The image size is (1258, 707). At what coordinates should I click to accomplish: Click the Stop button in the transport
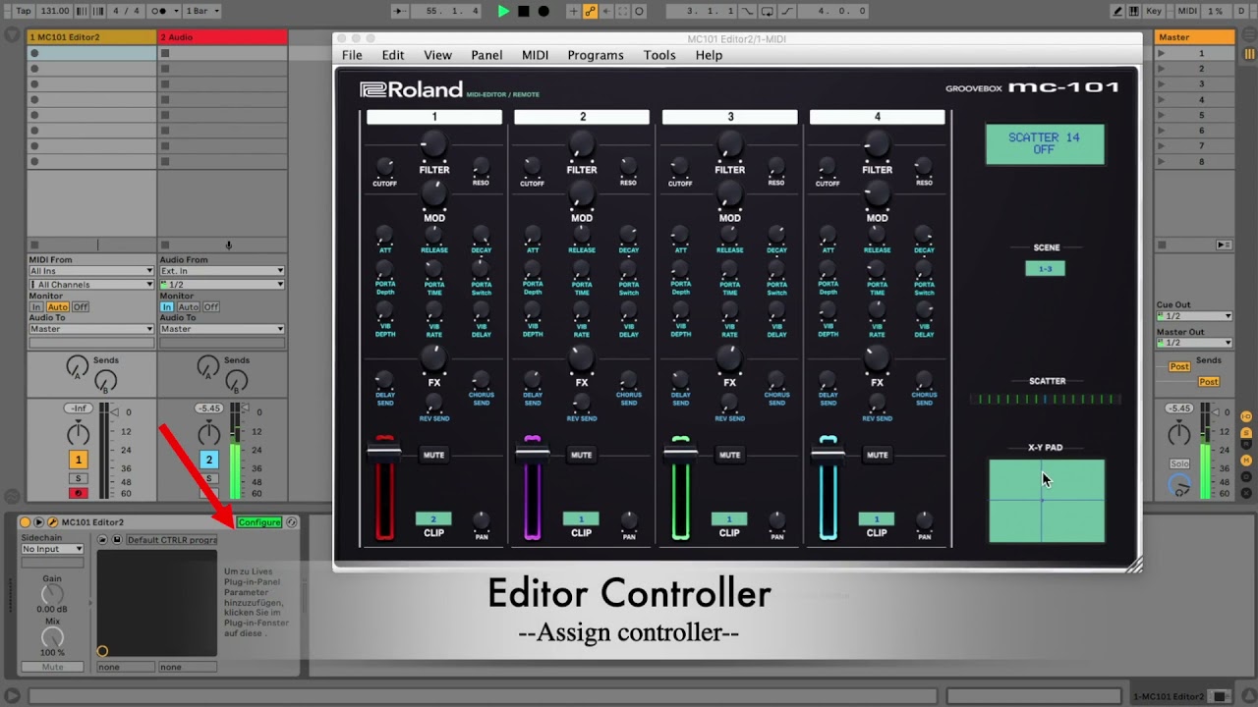tap(523, 11)
